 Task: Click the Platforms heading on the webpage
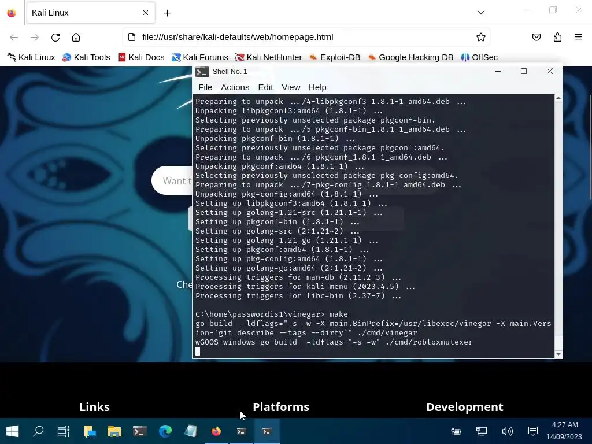[281, 406]
